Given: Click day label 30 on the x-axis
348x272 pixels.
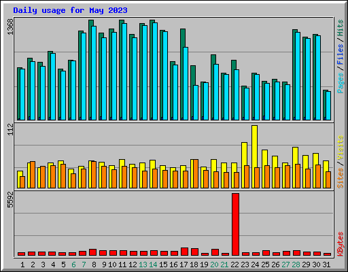Looking at the screenshot, I should click(x=316, y=265).
